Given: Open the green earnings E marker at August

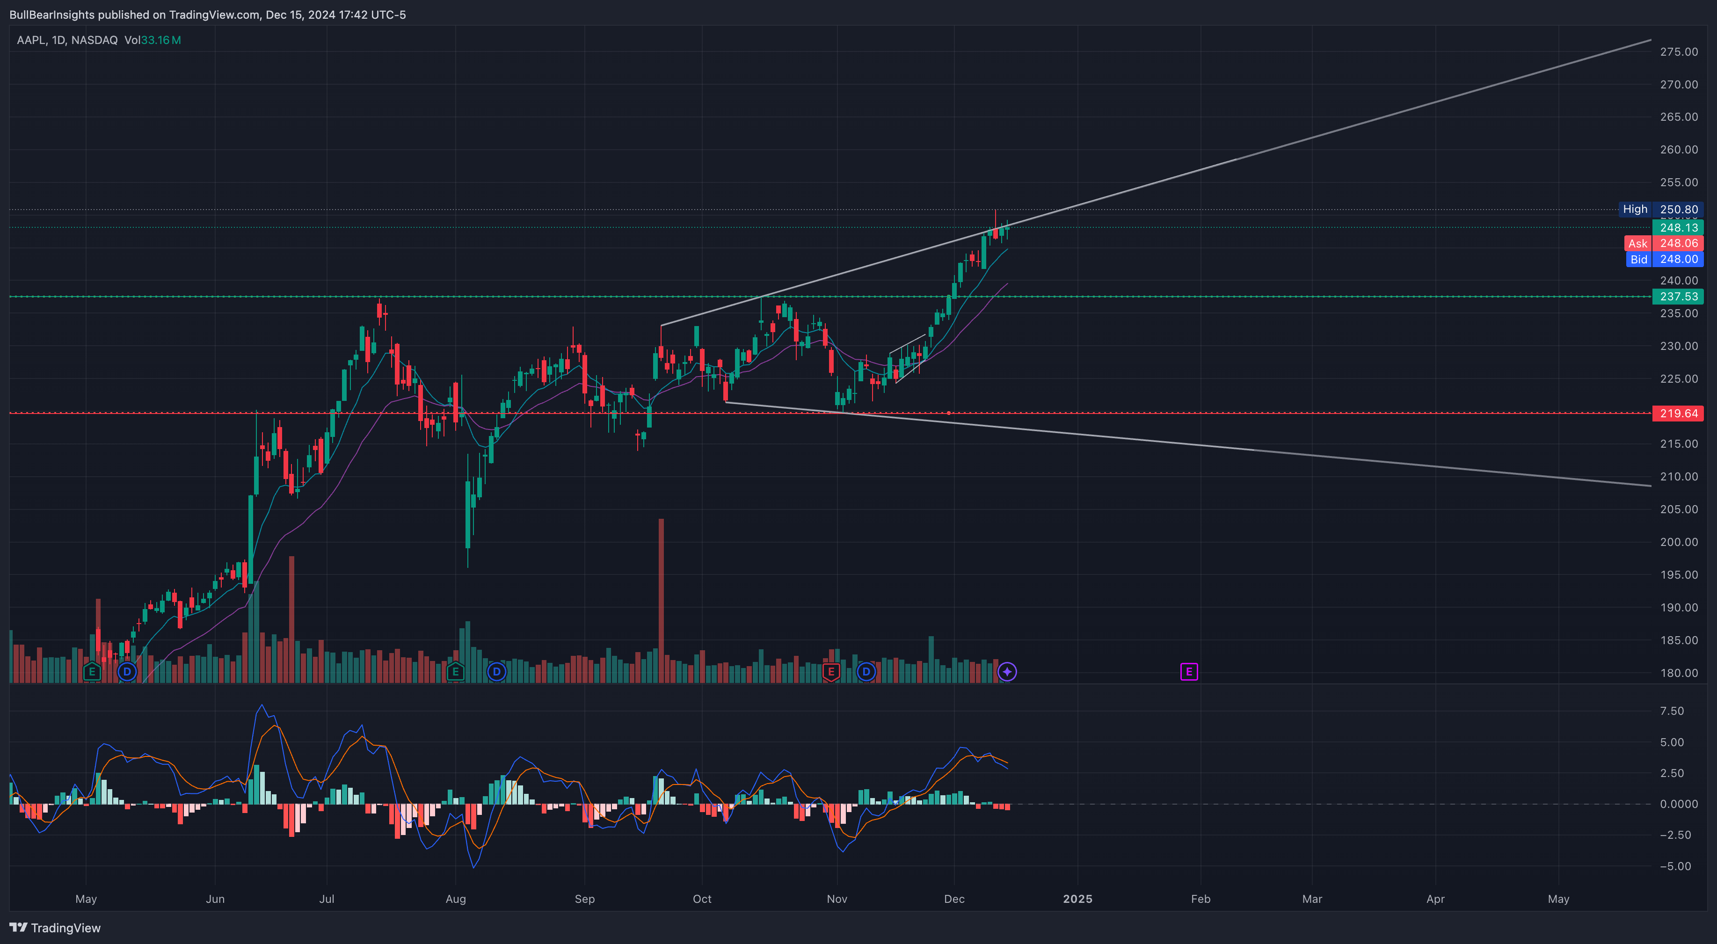Looking at the screenshot, I should click(455, 671).
